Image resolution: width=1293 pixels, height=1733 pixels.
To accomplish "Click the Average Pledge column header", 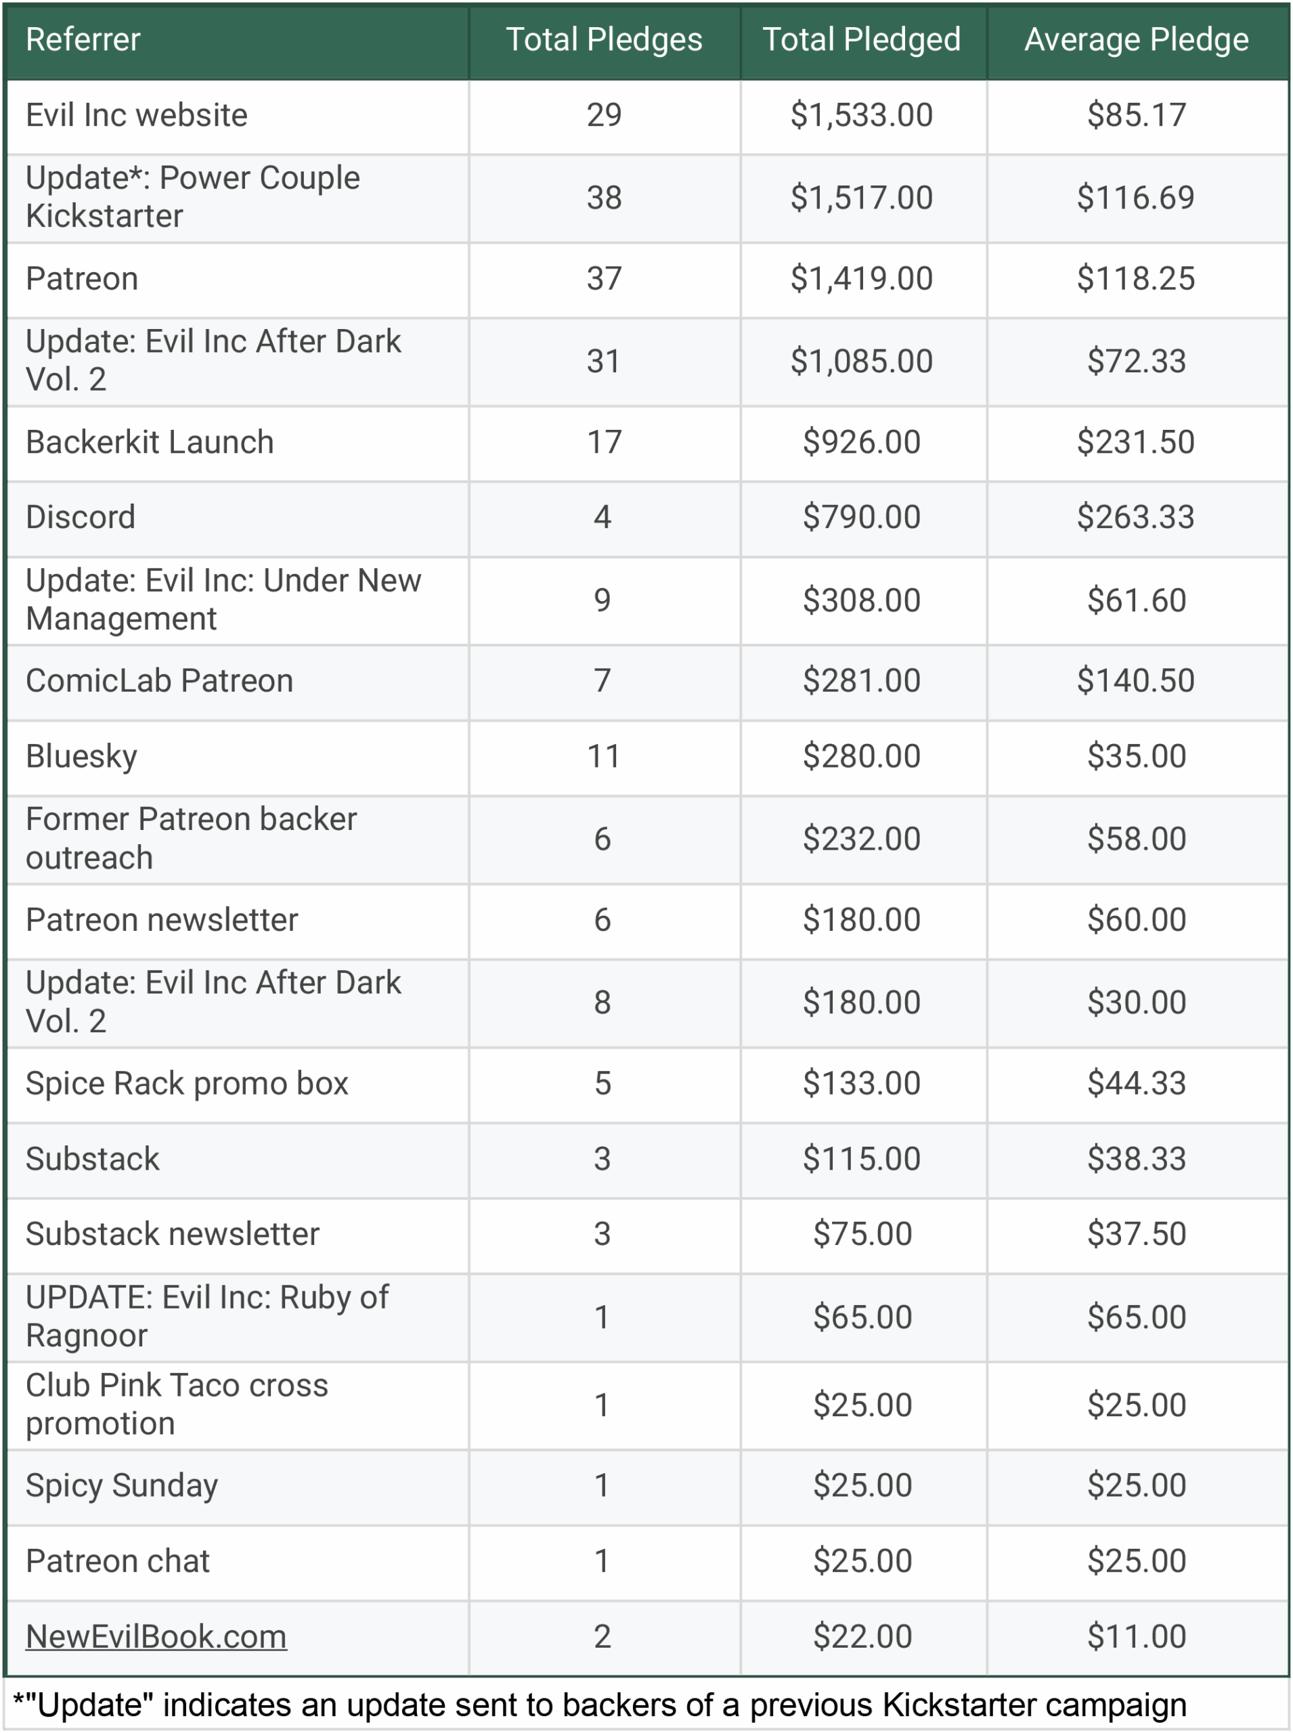I will [x=1136, y=39].
